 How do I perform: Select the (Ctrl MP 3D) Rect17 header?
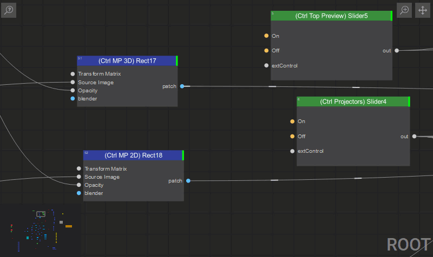[x=127, y=60]
